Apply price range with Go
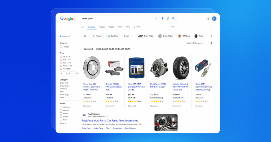Screen dimensions: 271x142 click(x=77, y=73)
